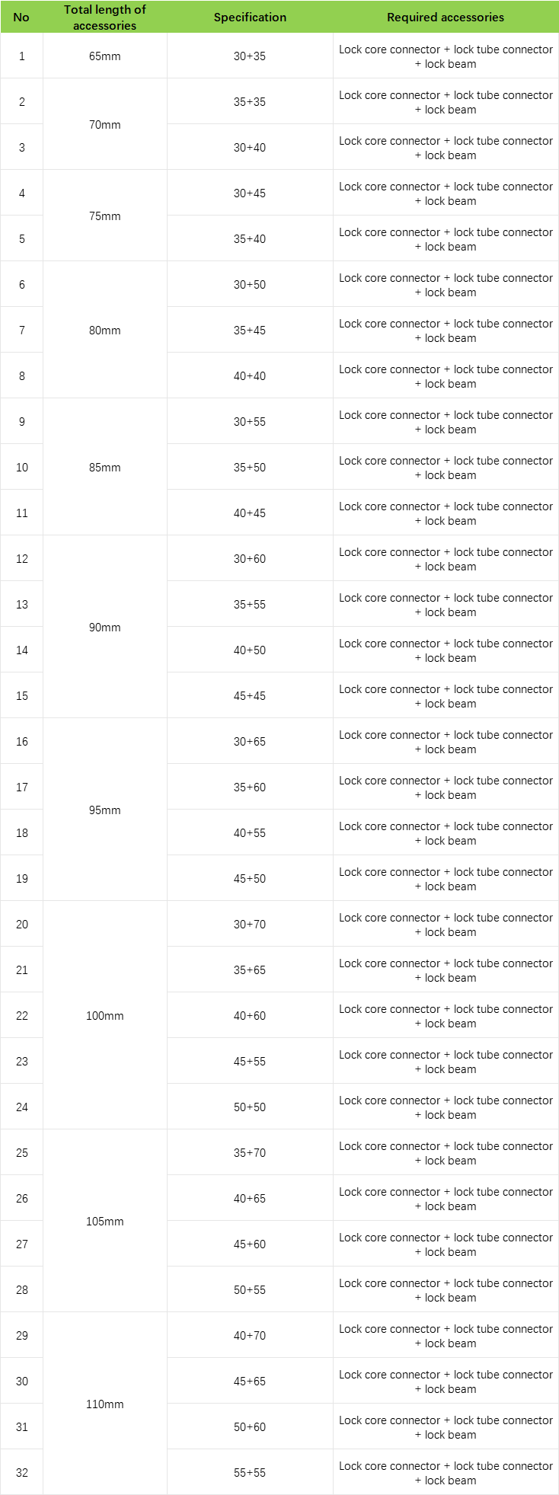
Task: Click the 90mm merged length cell
Action: point(105,628)
